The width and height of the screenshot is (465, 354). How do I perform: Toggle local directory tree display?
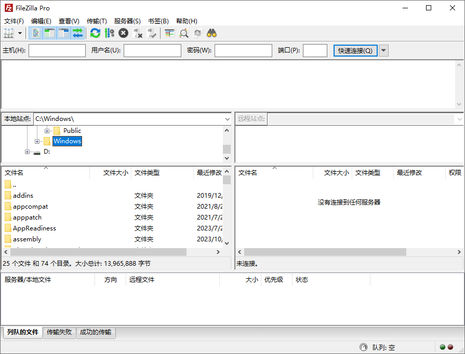click(x=49, y=33)
